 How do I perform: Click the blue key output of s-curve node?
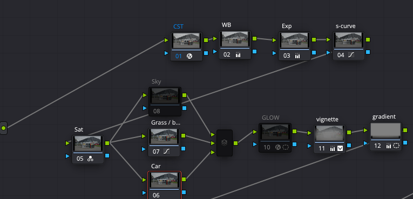368,52
